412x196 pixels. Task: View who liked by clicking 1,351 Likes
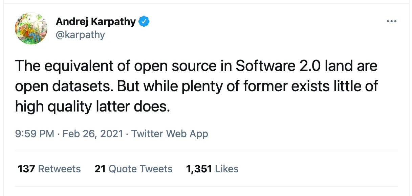pos(212,169)
